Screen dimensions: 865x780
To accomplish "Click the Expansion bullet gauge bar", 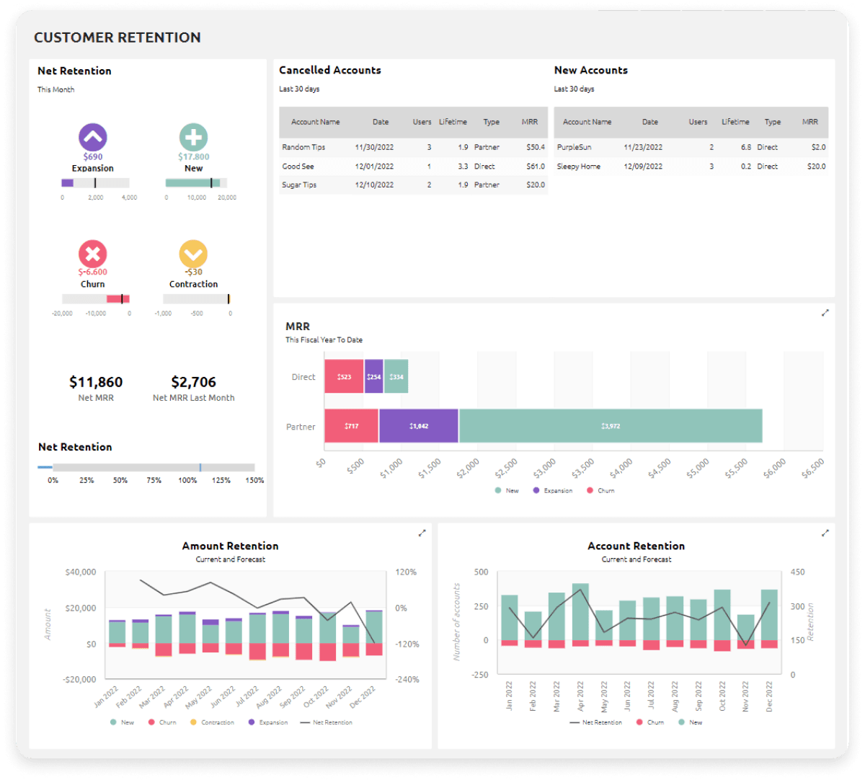I will pyautogui.click(x=95, y=183).
